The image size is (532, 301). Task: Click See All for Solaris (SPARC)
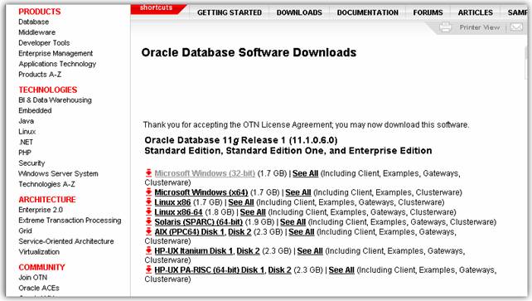click(293, 222)
